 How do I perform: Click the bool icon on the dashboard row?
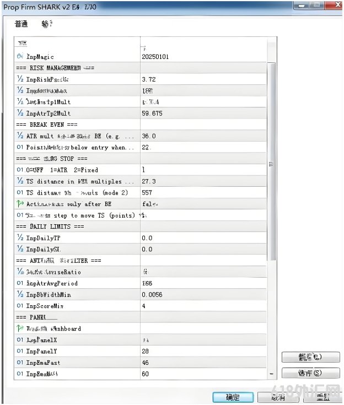(x=20, y=328)
